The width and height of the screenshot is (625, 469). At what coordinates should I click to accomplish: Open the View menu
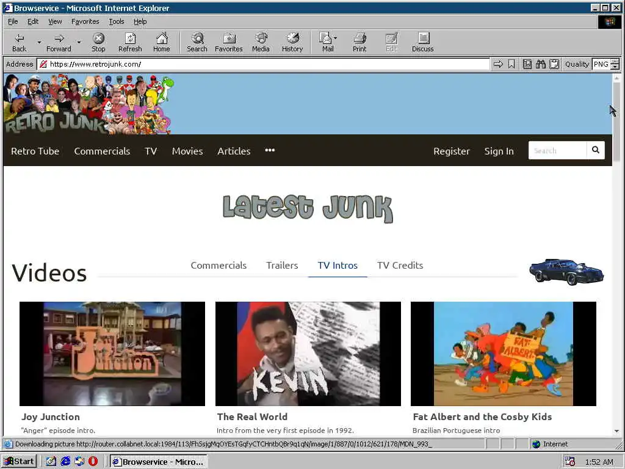click(x=55, y=21)
